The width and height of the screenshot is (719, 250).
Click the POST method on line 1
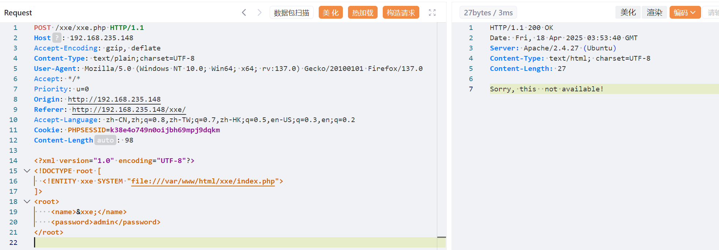tap(42, 28)
